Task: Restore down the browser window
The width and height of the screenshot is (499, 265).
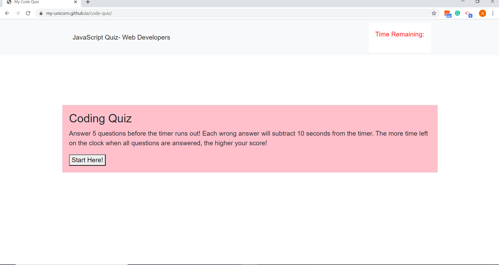Action: tap(477, 2)
